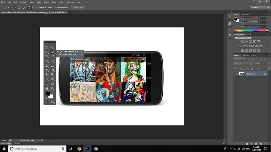Select the Crop tool
The height and width of the screenshot is (152, 271).
pos(47,56)
